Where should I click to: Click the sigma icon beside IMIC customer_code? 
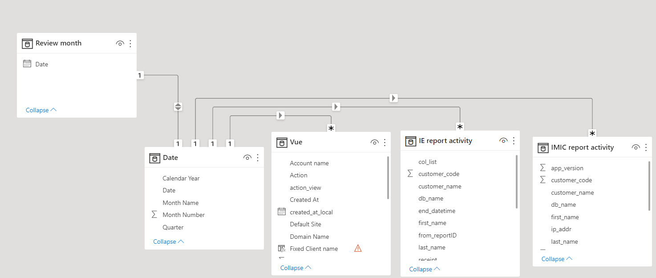coord(543,180)
